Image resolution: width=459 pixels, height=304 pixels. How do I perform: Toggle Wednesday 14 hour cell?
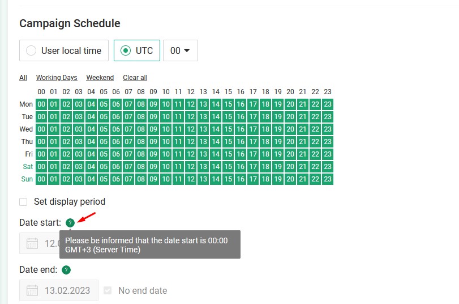216,129
